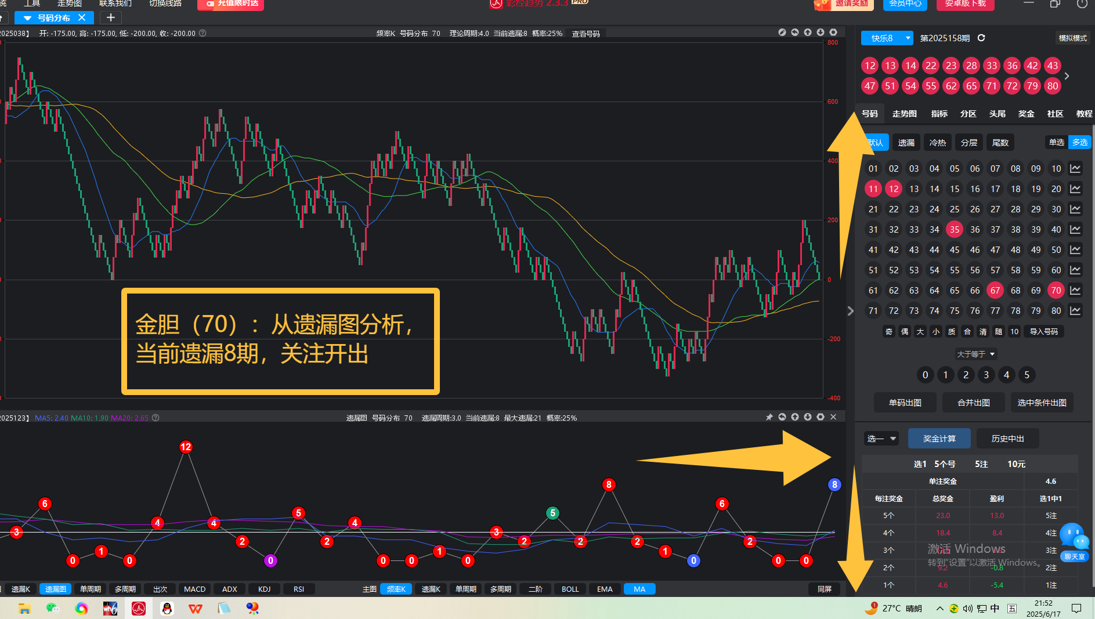Viewport: 1095px width, 619px height.
Task: Deselect number 70 in the number grid
Action: [1056, 290]
